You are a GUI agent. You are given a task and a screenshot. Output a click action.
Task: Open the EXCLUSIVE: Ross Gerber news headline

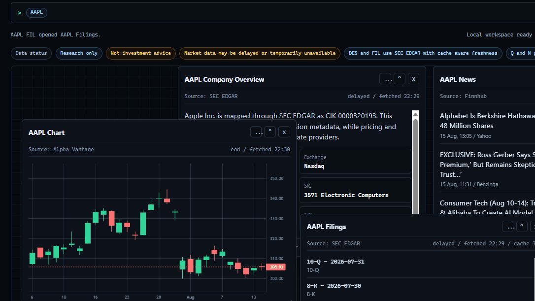click(487, 165)
